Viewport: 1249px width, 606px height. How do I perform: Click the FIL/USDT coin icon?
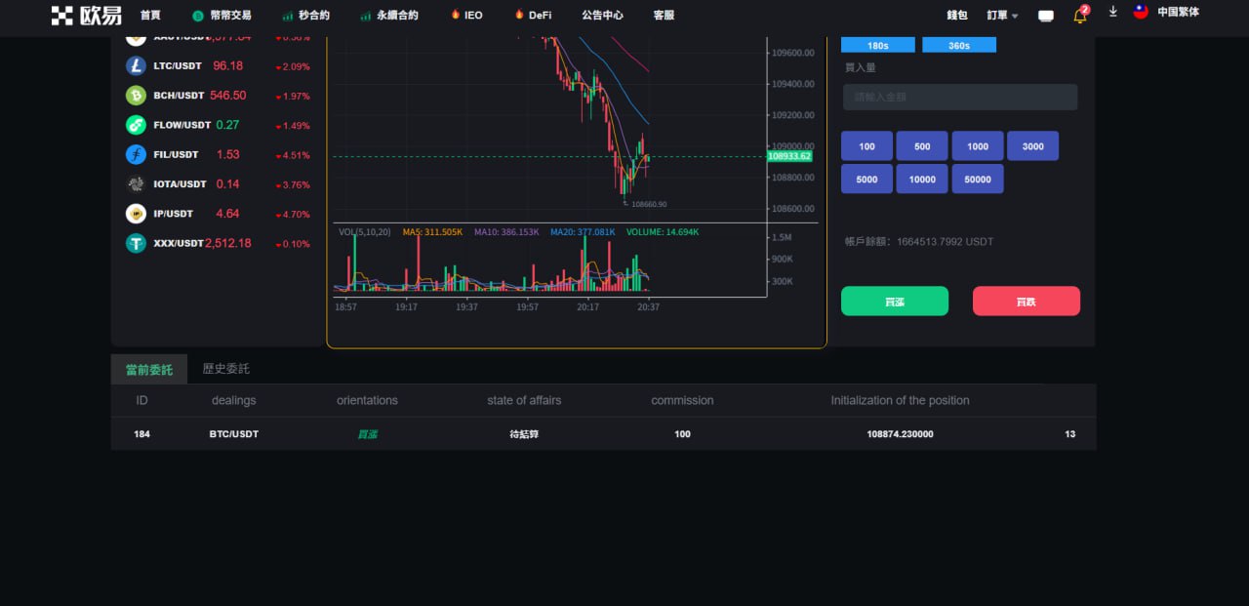tap(136, 154)
